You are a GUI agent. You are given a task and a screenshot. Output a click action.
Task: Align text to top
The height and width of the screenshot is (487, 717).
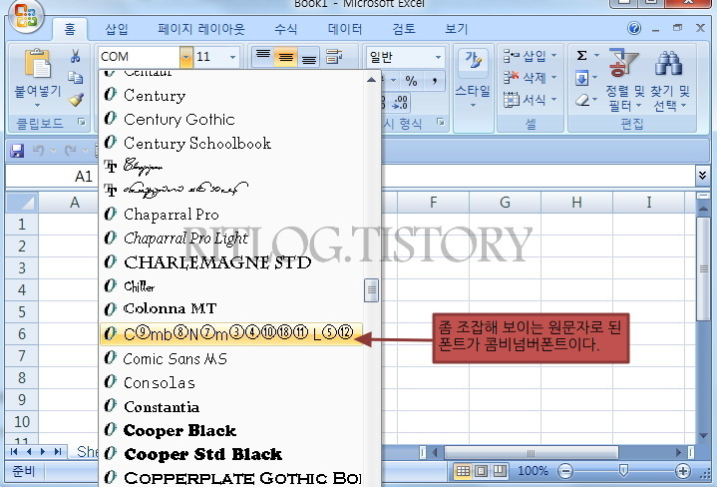click(263, 57)
